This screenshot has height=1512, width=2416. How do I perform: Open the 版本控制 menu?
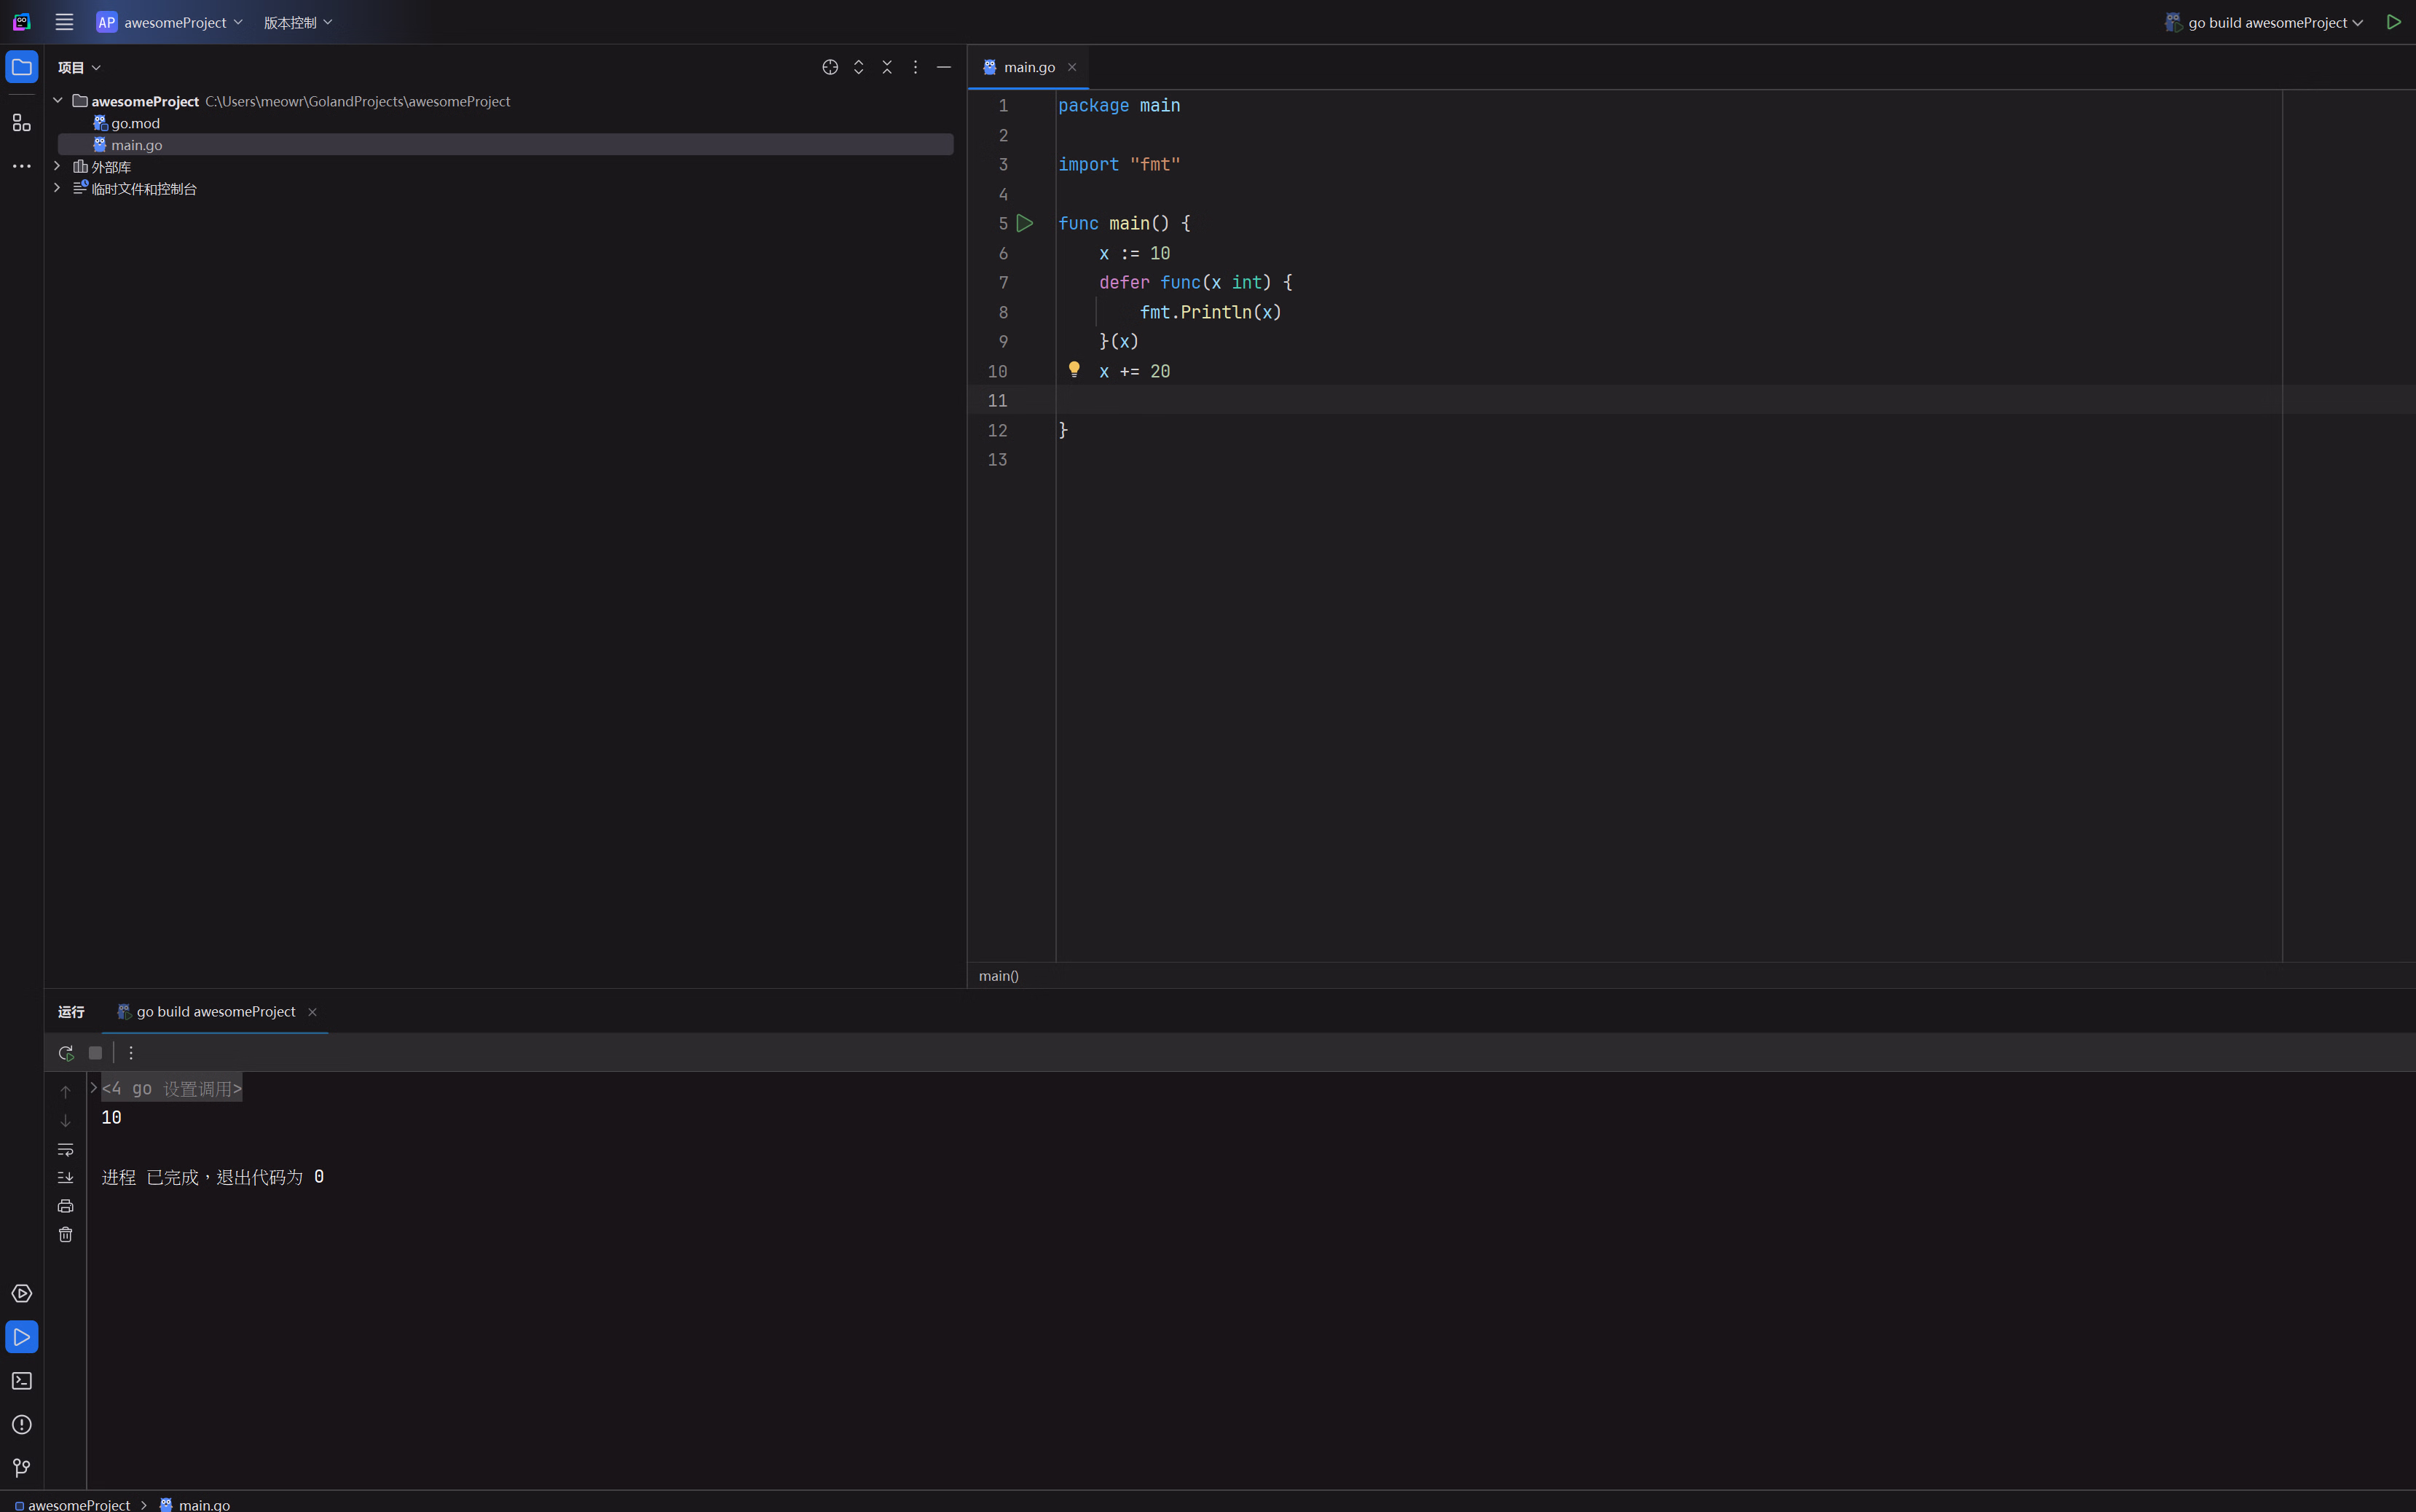click(298, 22)
